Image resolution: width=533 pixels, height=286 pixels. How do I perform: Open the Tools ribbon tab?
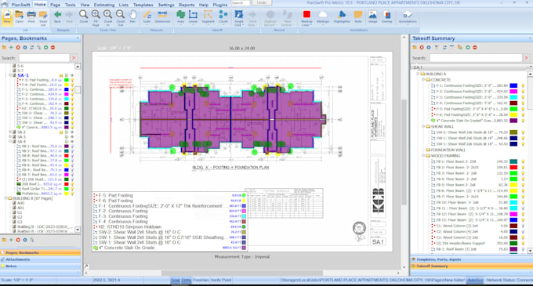tap(70, 5)
